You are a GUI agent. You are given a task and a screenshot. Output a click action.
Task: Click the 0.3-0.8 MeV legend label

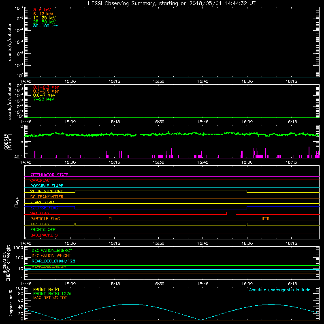coord(46,91)
